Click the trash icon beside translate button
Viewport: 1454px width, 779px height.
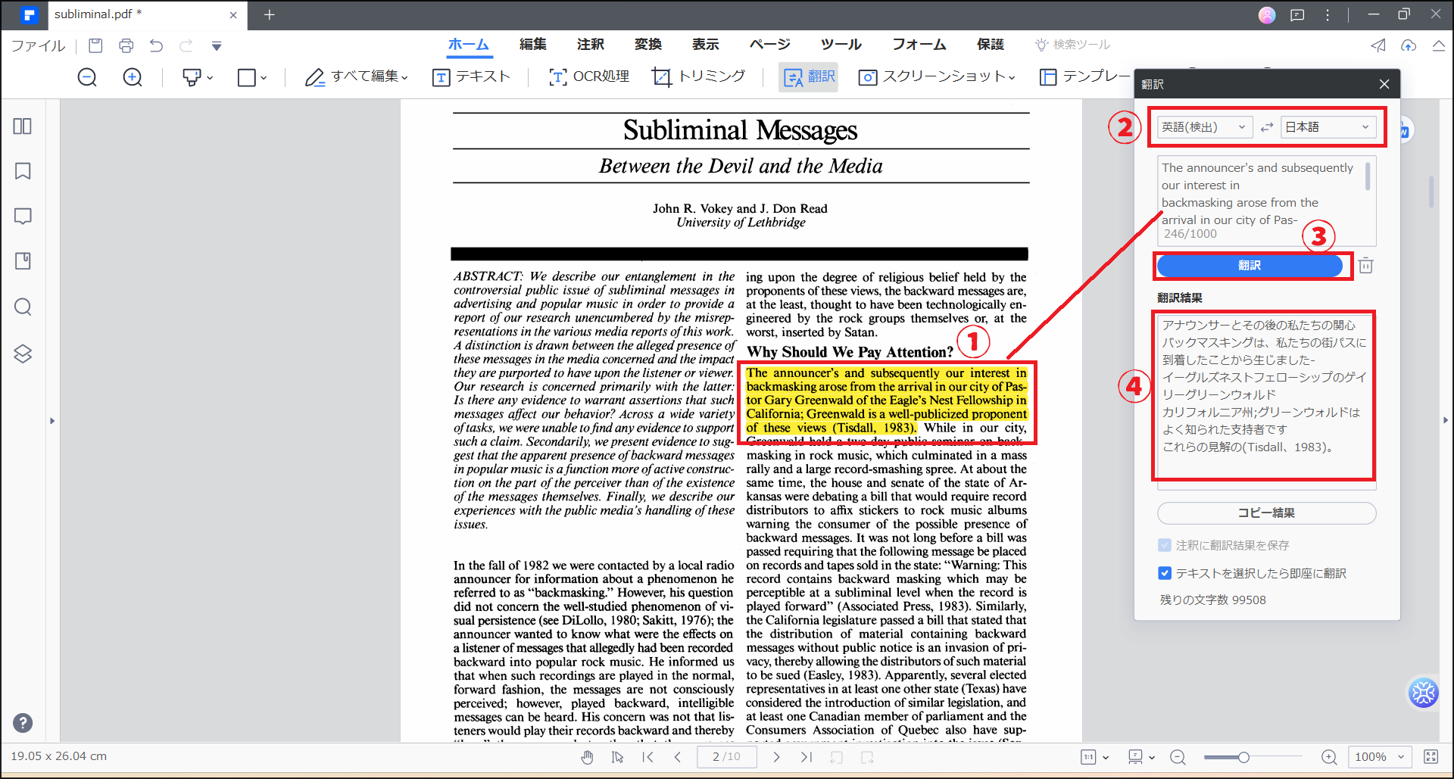point(1365,266)
